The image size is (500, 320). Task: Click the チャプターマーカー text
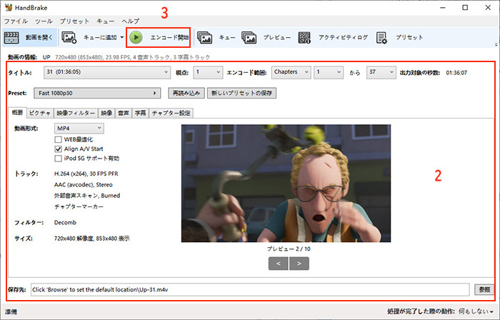pos(79,206)
